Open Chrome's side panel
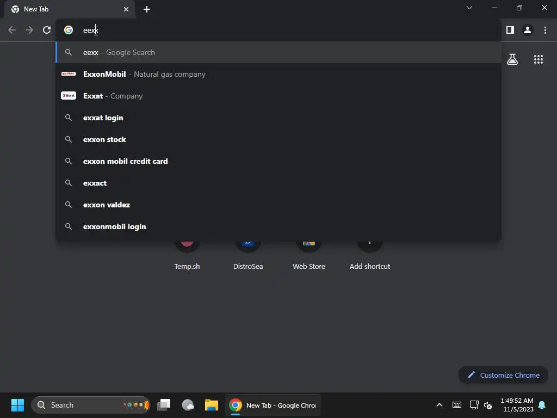Viewport: 557px width, 418px height. click(x=510, y=30)
